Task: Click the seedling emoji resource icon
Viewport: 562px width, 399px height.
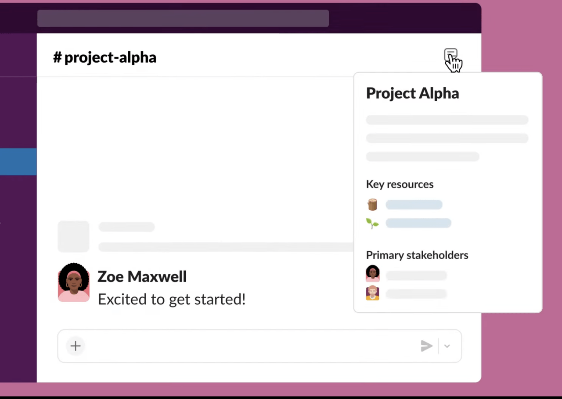Action: pyautogui.click(x=372, y=223)
